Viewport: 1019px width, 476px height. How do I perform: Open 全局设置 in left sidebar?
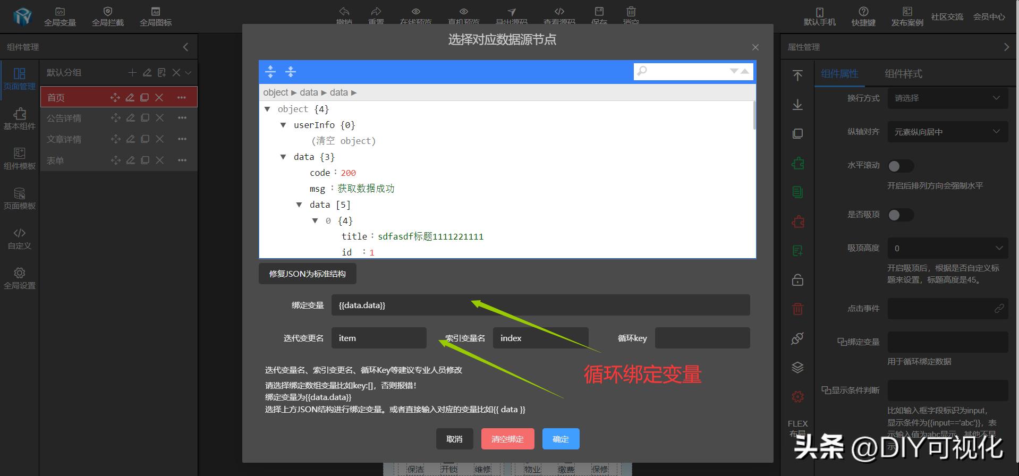pyautogui.click(x=20, y=278)
